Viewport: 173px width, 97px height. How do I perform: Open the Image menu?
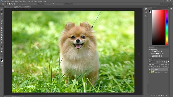12,1
